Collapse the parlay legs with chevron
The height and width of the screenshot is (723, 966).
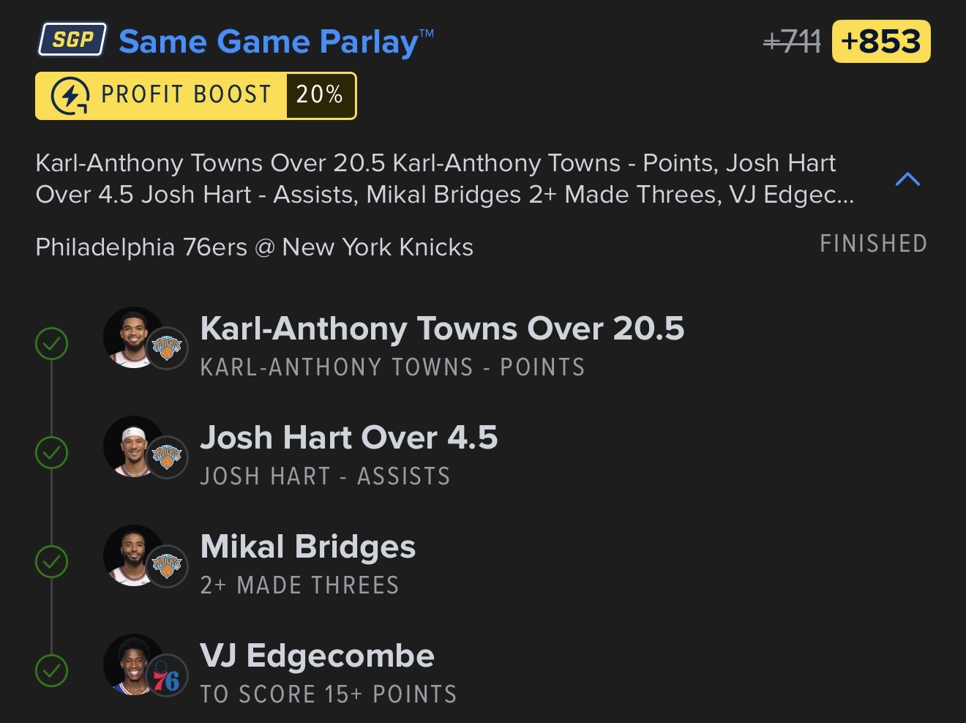coord(907,179)
